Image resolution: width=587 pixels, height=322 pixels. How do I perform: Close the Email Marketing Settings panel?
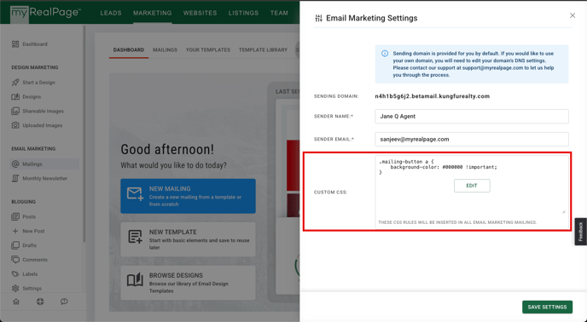pos(572,15)
